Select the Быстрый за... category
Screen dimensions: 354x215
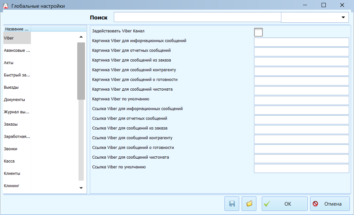point(17,75)
